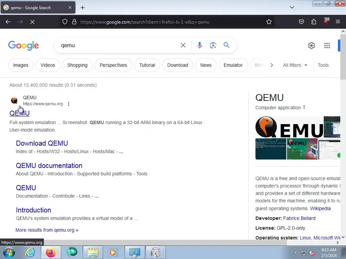The height and width of the screenshot is (259, 346).
Task: Bookmark this page with the star
Action: coord(269,22)
